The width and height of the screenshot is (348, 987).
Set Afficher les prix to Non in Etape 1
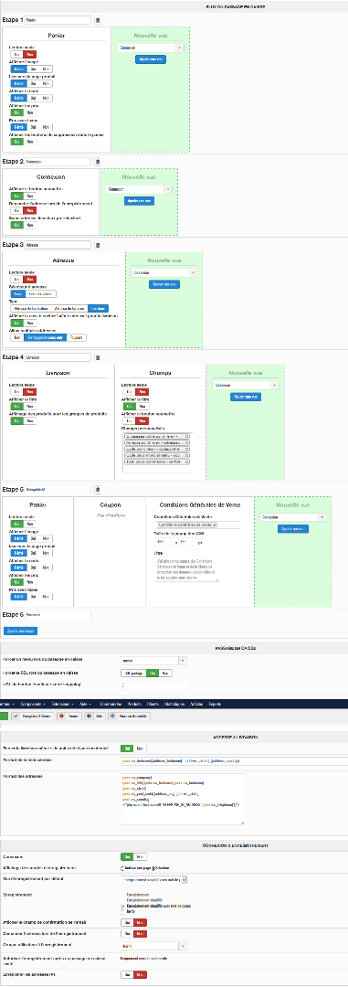tap(30, 112)
